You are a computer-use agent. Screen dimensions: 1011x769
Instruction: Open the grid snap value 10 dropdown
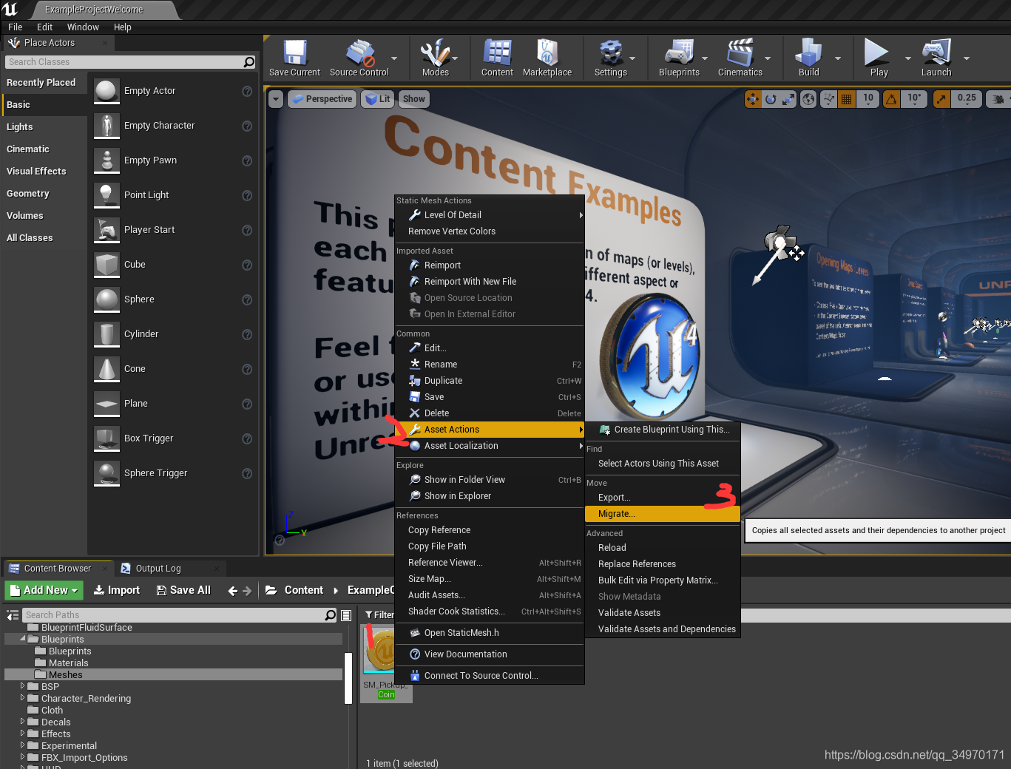point(868,99)
